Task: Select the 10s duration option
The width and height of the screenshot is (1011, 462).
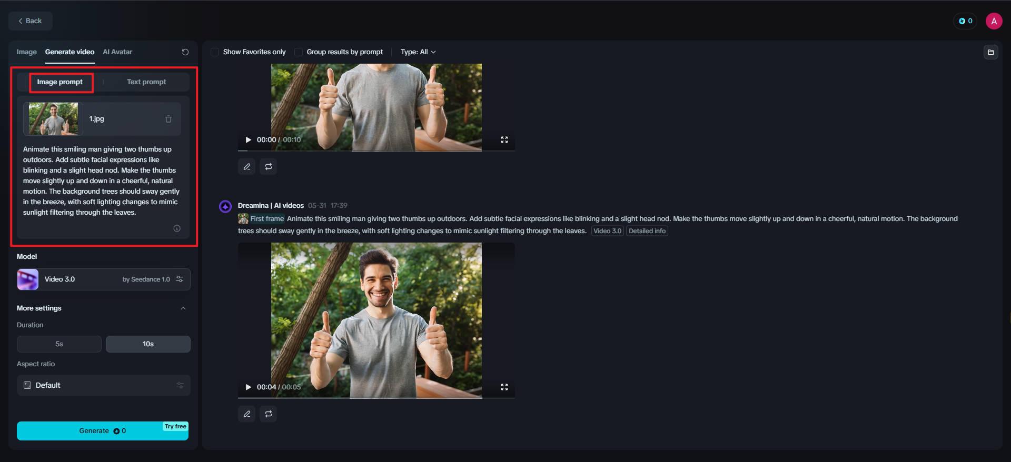Action: click(148, 344)
